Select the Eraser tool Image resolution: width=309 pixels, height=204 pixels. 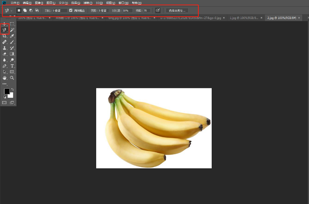[4, 54]
